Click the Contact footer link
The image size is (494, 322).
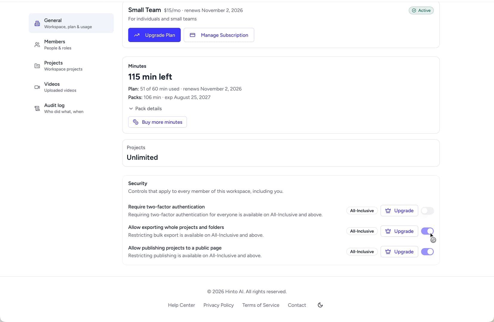pos(297,305)
